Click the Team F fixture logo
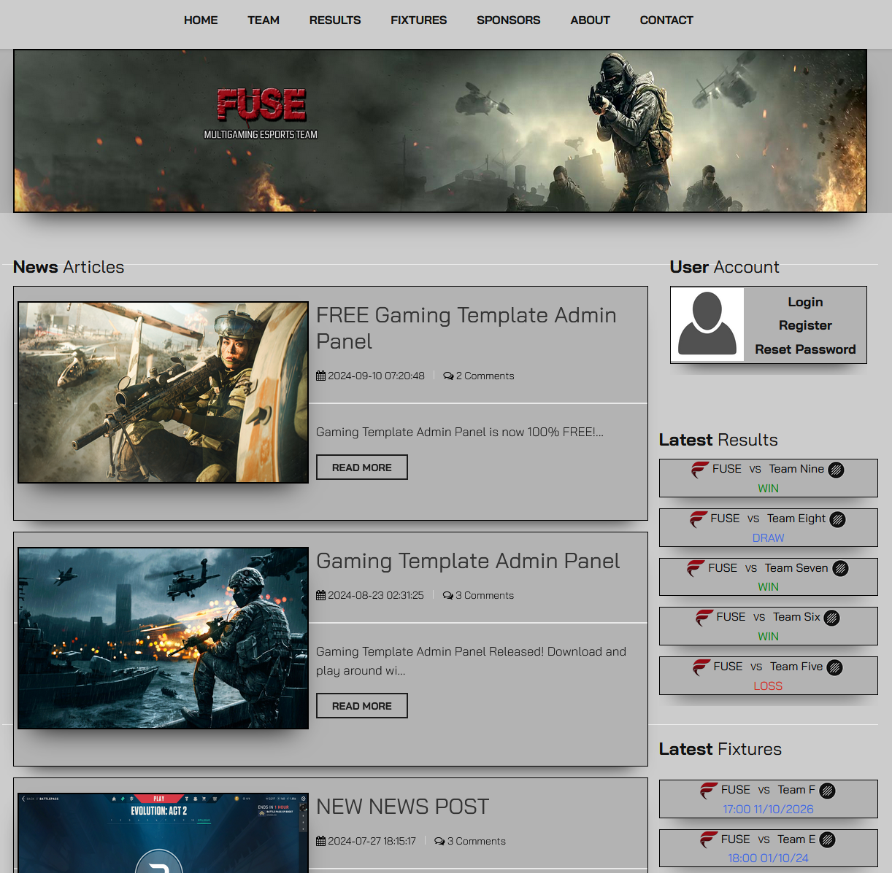Screen dimensions: 892x873 (827, 791)
